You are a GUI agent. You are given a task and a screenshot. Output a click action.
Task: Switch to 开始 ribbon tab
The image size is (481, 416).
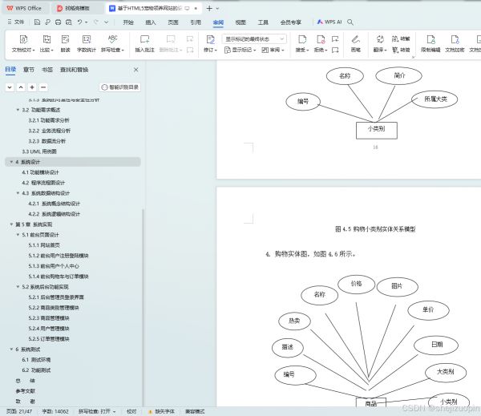[128, 22]
